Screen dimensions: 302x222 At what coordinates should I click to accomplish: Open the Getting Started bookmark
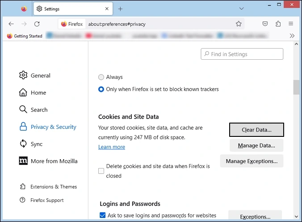(x=25, y=36)
